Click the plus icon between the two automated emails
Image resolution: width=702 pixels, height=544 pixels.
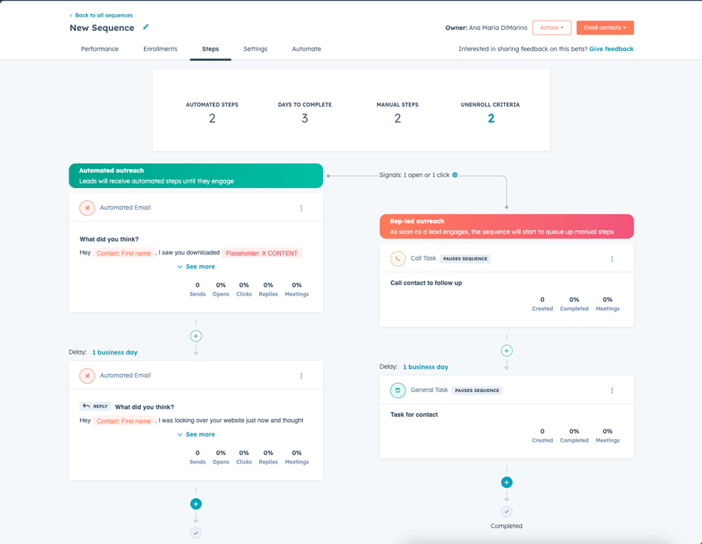click(x=196, y=336)
